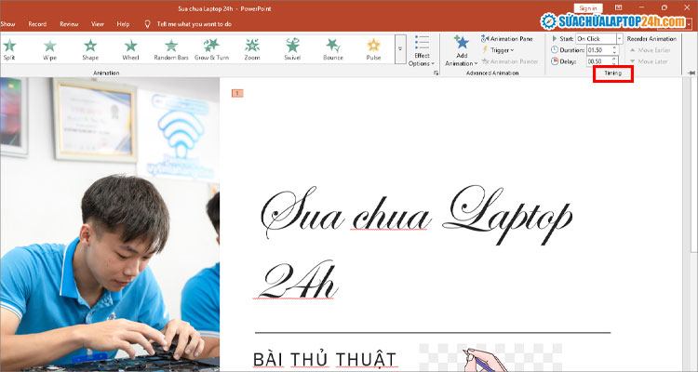This screenshot has width=698, height=372.
Task: Apply the Wipe animation effect
Action: click(x=50, y=49)
